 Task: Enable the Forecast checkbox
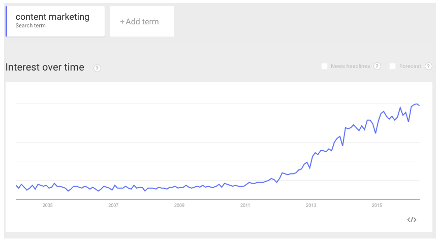click(393, 66)
